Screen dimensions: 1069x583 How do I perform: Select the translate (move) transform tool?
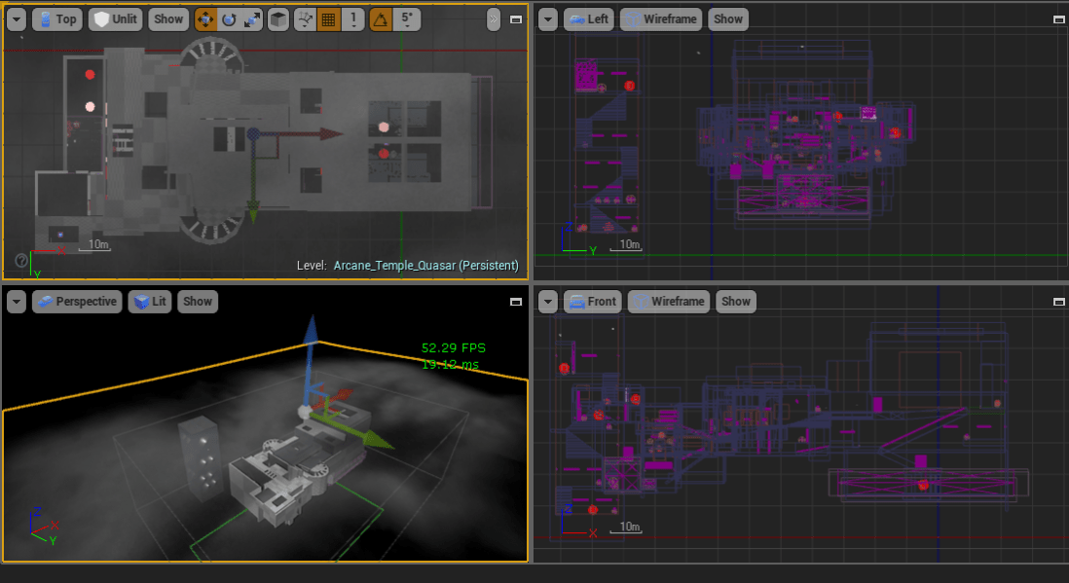205,18
